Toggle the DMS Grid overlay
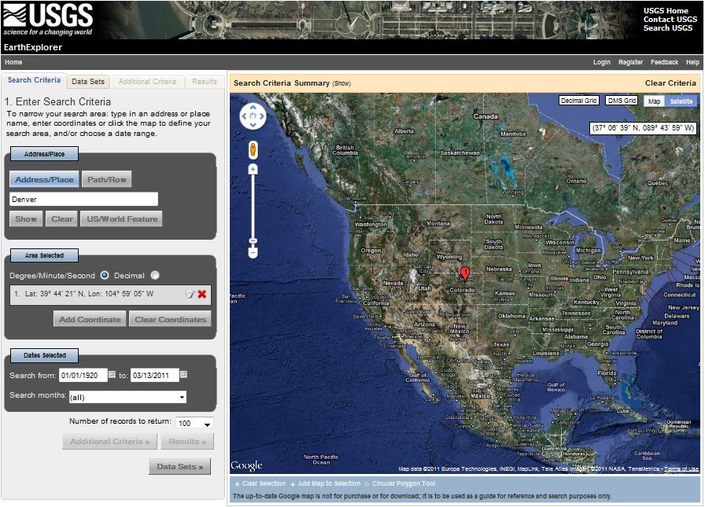 [622, 101]
